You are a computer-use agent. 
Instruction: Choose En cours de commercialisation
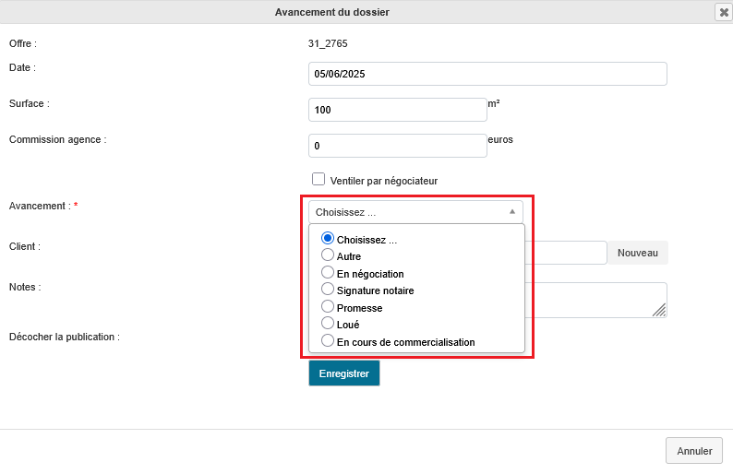(x=327, y=341)
